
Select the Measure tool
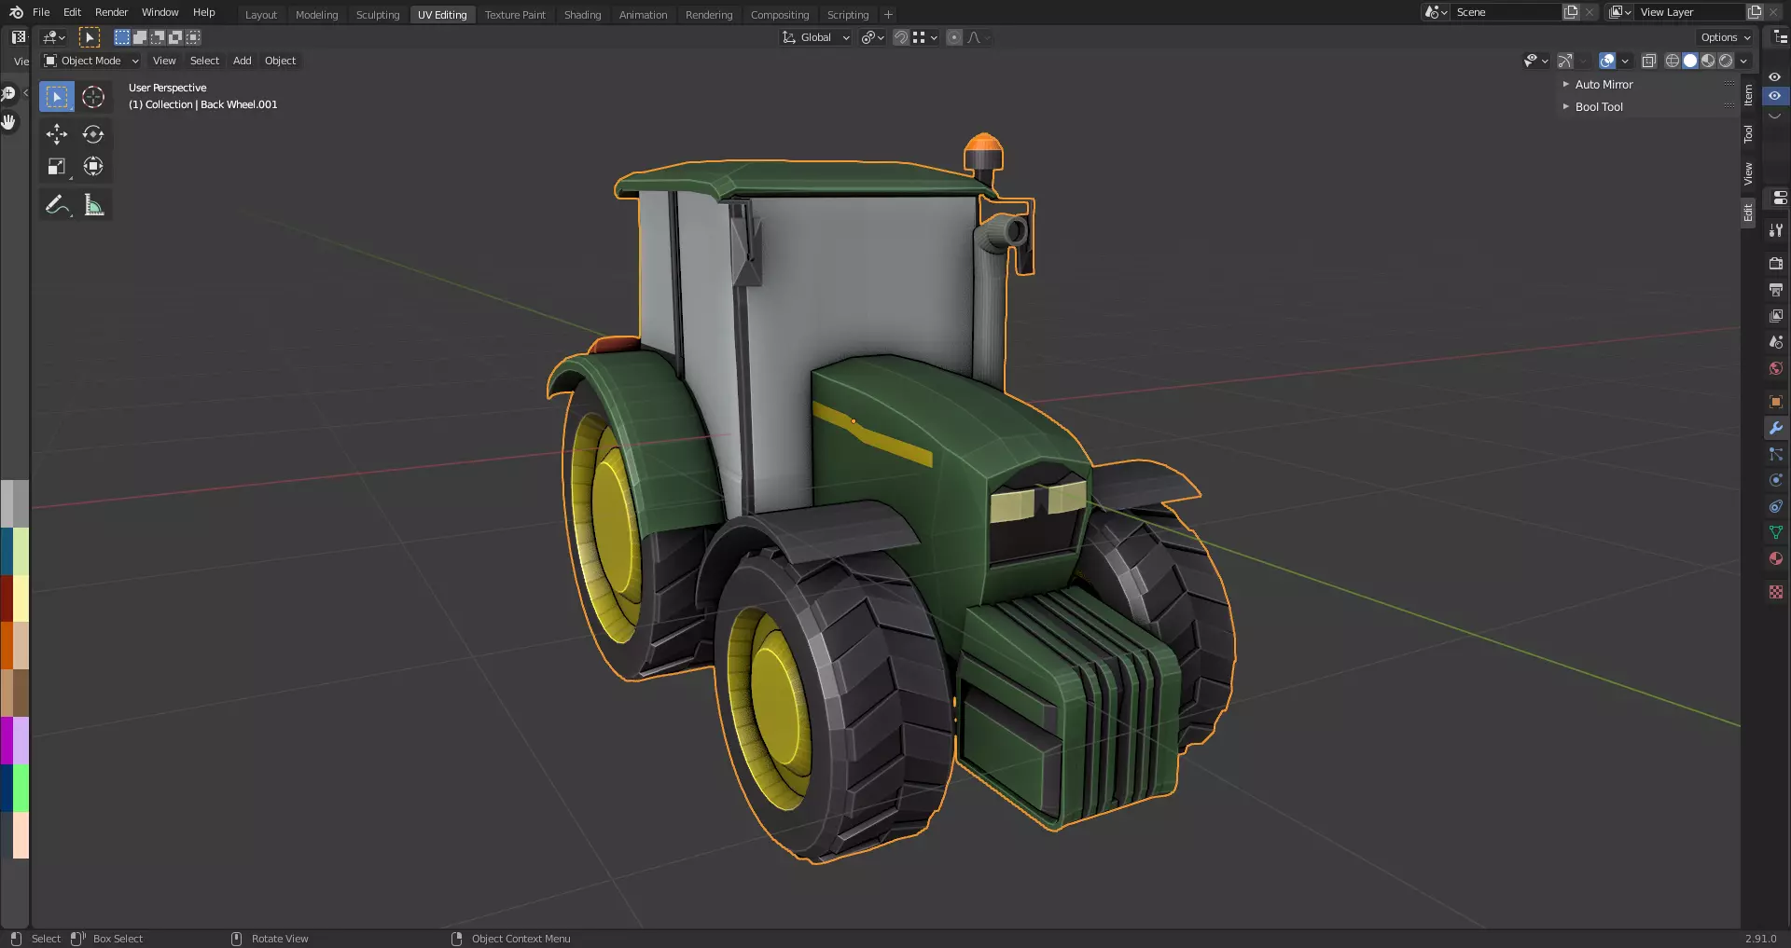pyautogui.click(x=93, y=205)
